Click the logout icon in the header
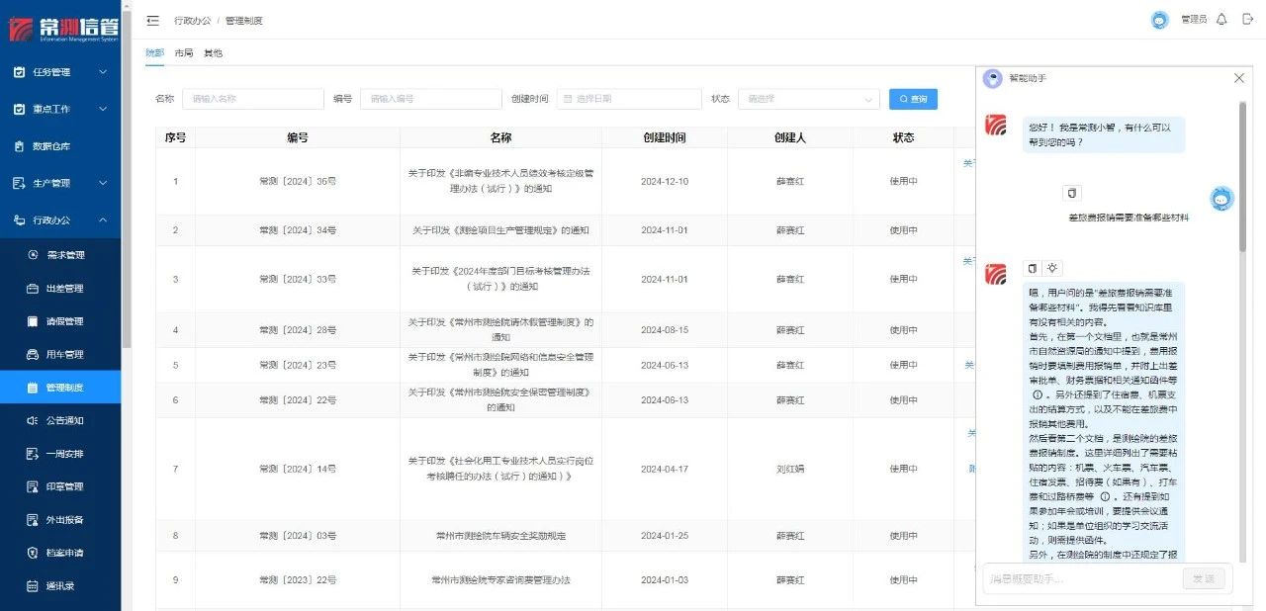 (1247, 20)
